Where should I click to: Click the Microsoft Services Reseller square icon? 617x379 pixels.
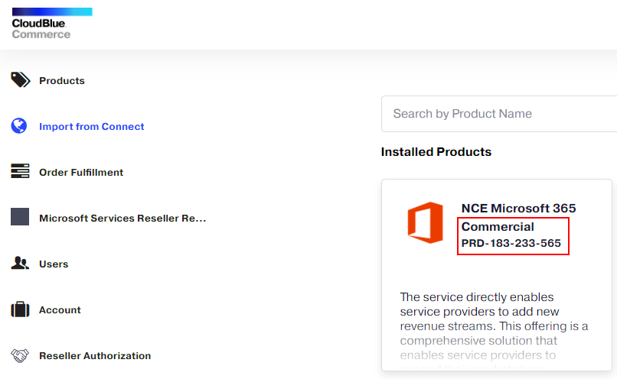pyautogui.click(x=20, y=218)
